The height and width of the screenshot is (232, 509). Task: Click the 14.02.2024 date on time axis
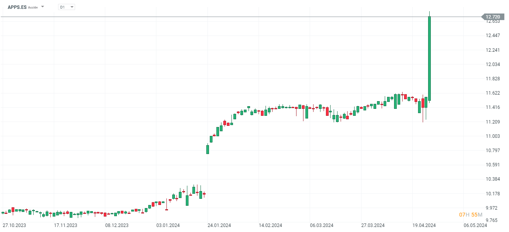[270, 225]
